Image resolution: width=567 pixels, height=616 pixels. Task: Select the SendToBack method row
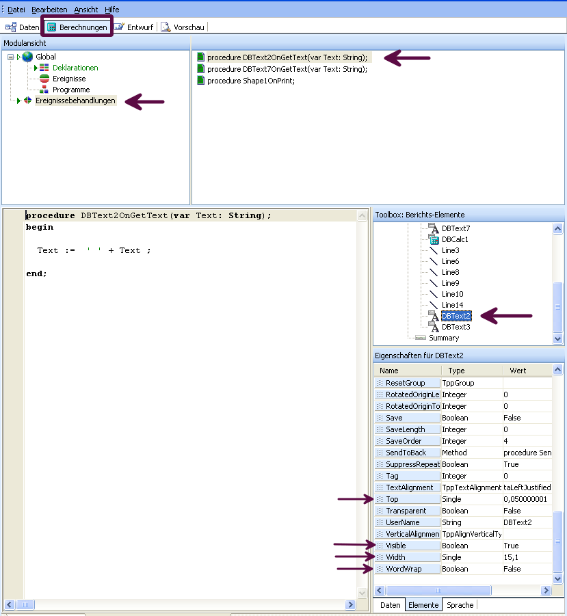tap(463, 453)
